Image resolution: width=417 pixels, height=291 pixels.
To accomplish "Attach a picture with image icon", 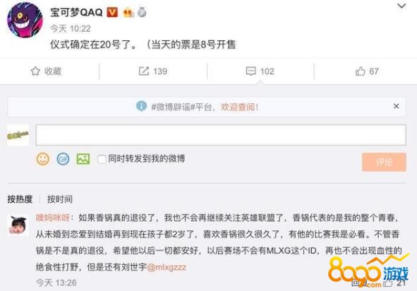I will tap(83, 159).
